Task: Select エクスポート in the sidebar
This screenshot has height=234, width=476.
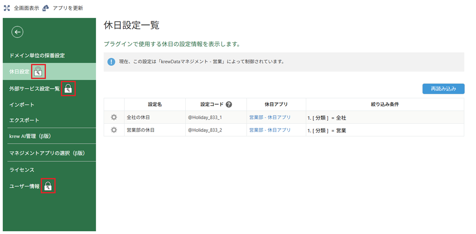Action: 24,120
